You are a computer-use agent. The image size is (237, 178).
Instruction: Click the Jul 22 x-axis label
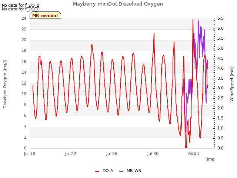coord(71,154)
